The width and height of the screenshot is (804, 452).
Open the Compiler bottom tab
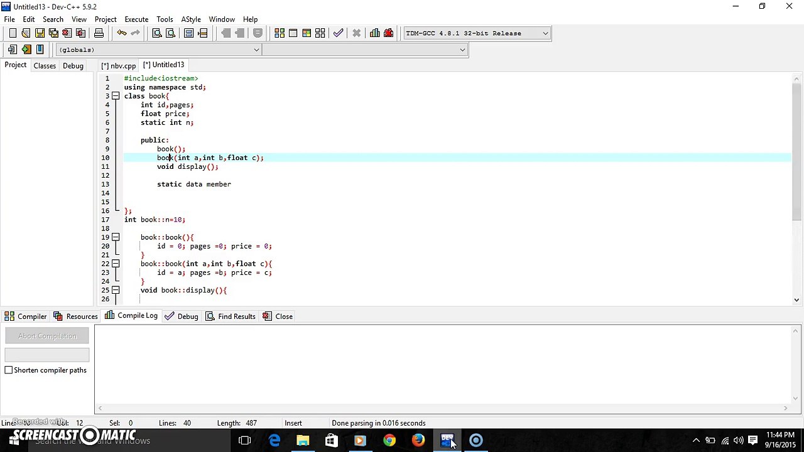pyautogui.click(x=25, y=316)
